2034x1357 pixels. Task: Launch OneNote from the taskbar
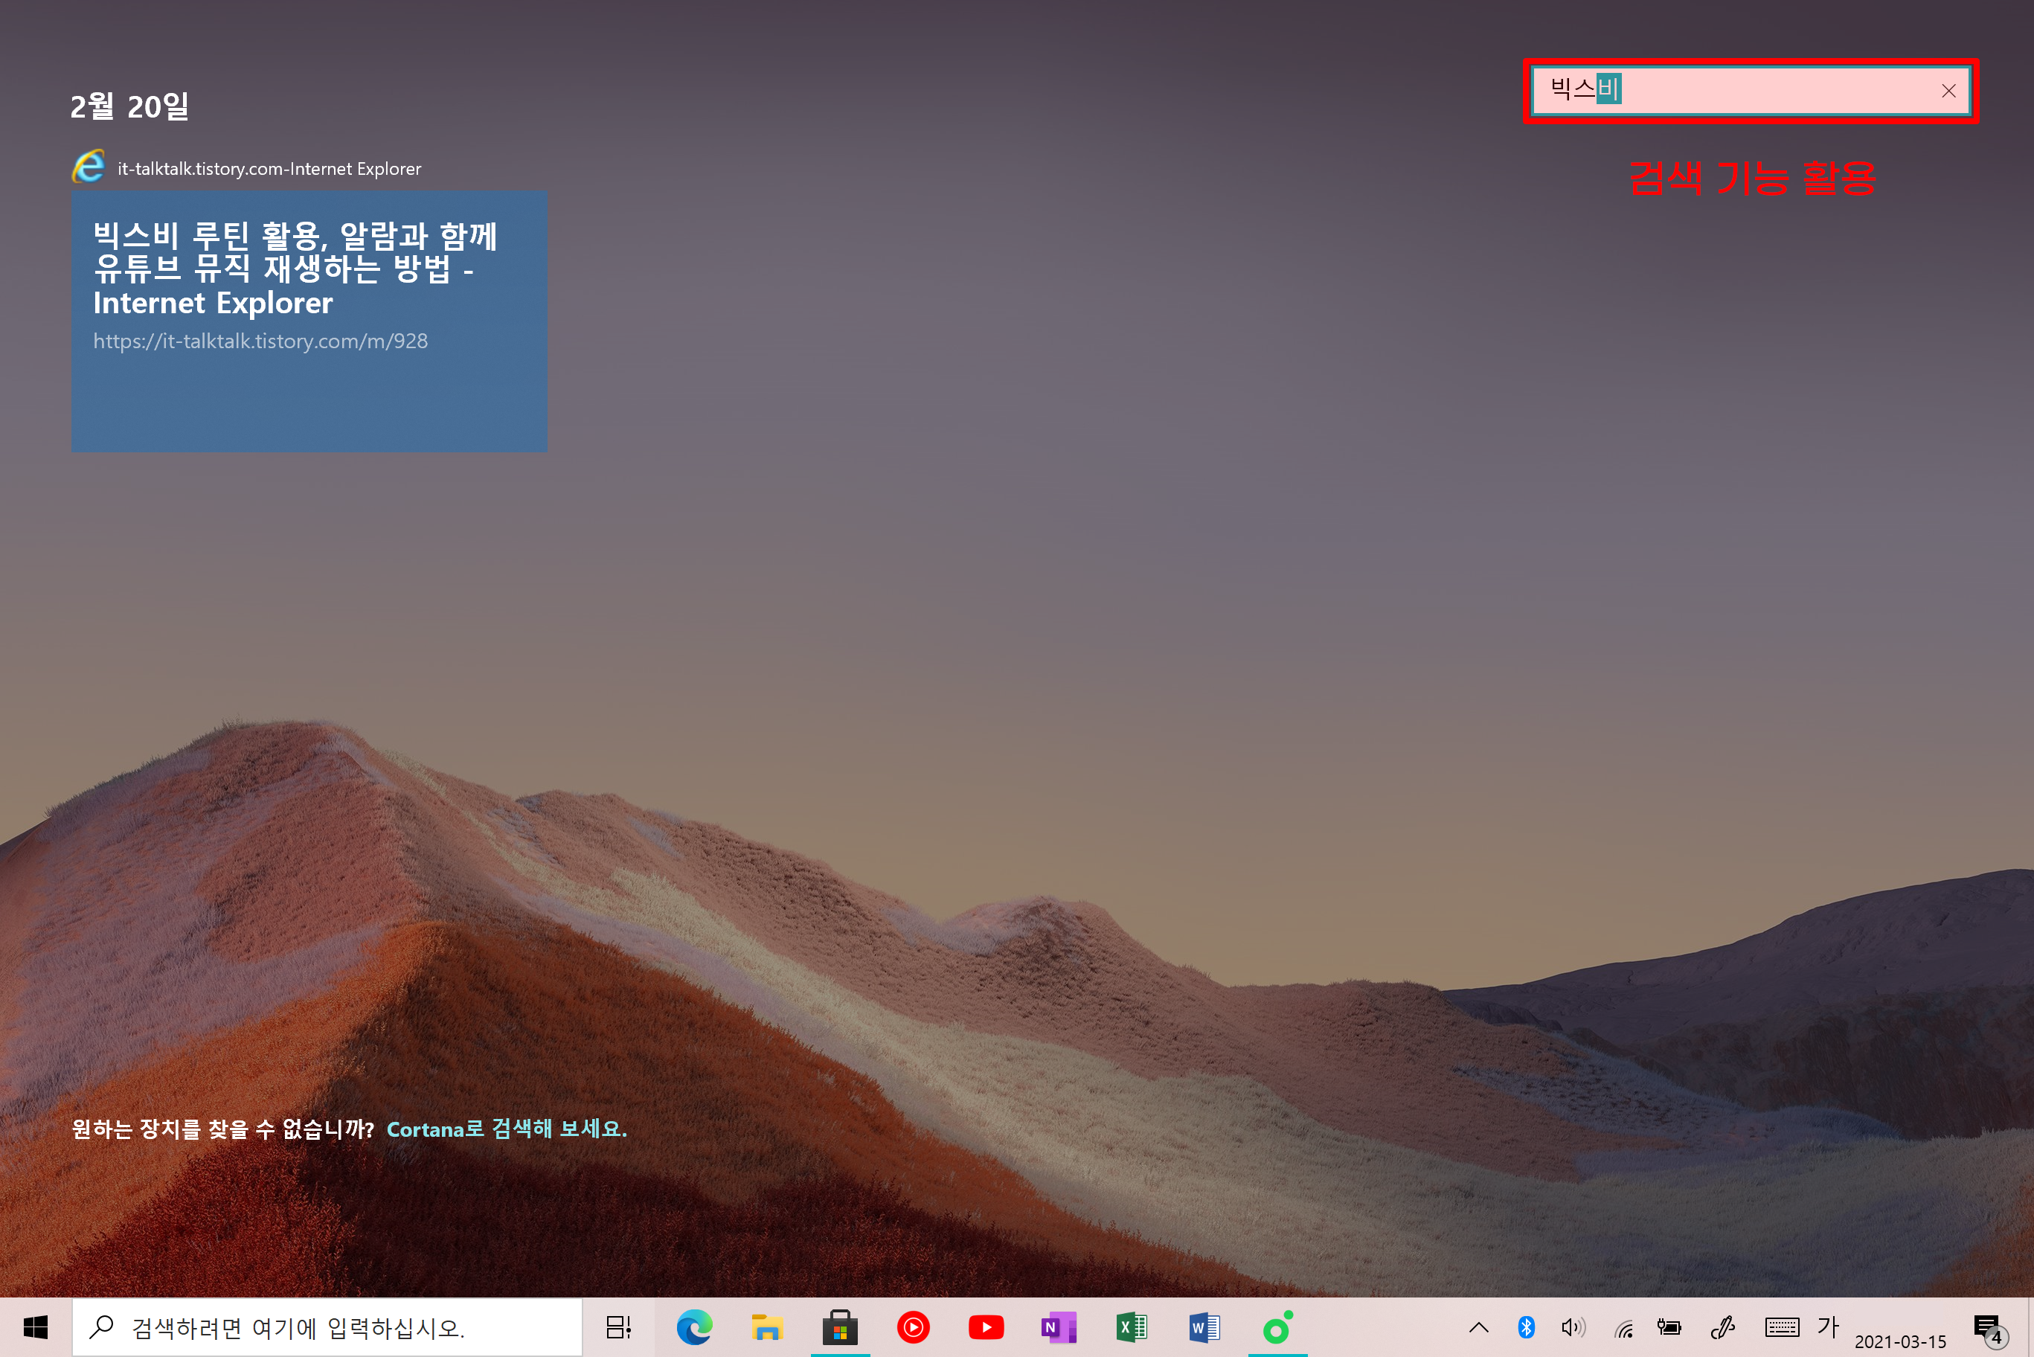pyautogui.click(x=1058, y=1326)
